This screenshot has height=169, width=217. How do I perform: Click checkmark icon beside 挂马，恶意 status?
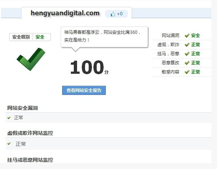(187, 54)
